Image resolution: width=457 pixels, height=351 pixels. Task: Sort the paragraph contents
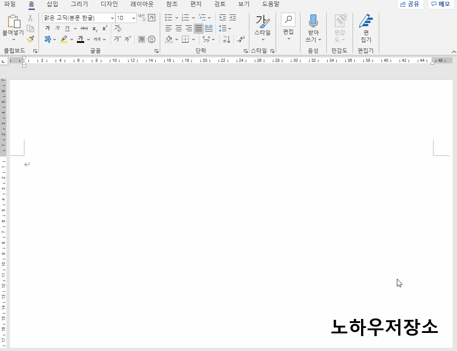(x=226, y=39)
